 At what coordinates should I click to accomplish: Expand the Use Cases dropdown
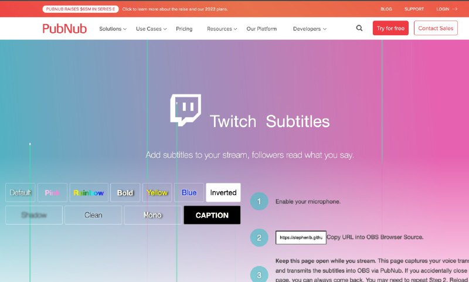(x=151, y=29)
